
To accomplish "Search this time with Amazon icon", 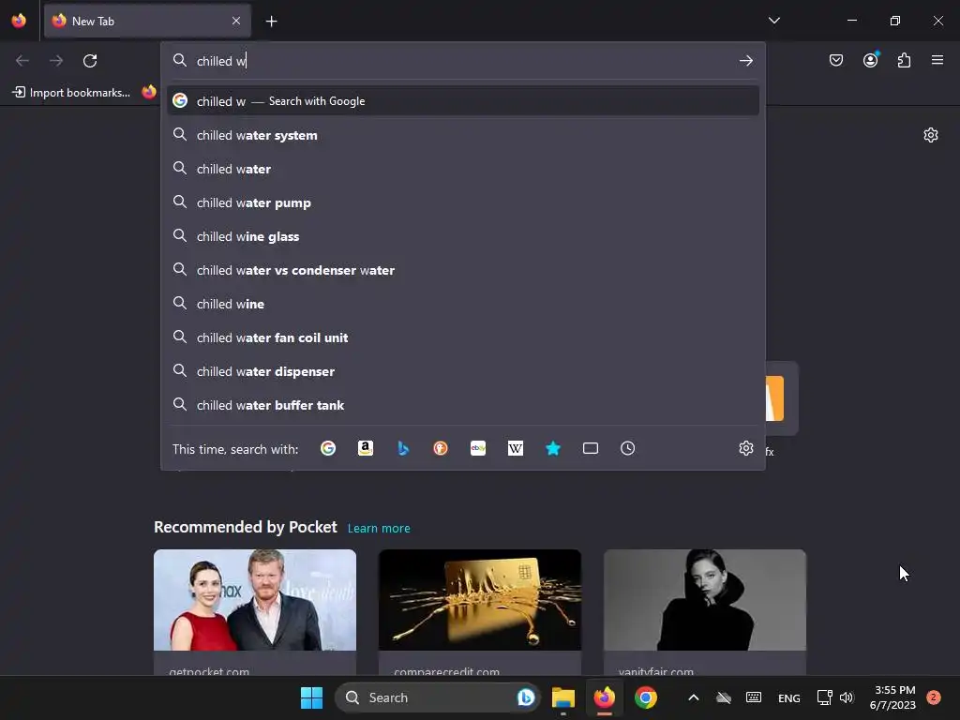I will point(366,448).
